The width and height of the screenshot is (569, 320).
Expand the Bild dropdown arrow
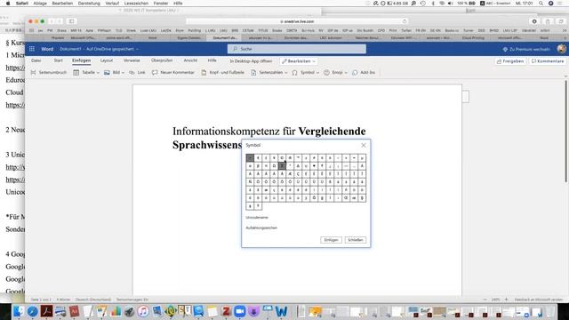pos(123,73)
